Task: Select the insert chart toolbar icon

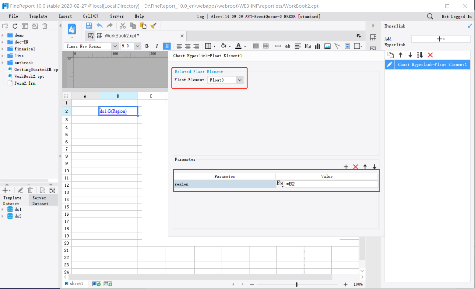Action: [x=318, y=46]
